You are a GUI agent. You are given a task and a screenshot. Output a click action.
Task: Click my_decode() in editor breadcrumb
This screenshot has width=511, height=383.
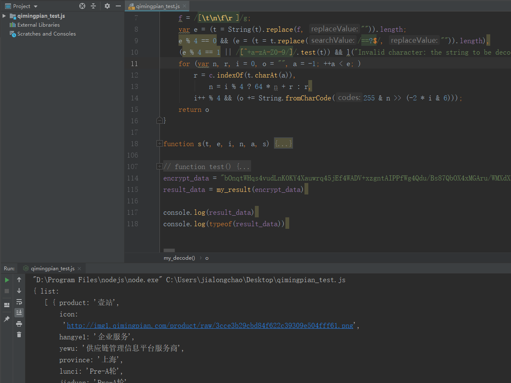pyautogui.click(x=179, y=258)
